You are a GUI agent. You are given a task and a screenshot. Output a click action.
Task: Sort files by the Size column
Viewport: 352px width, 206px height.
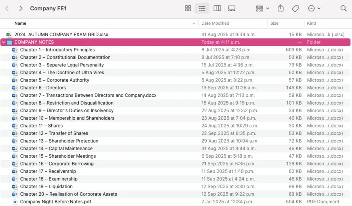(x=274, y=23)
